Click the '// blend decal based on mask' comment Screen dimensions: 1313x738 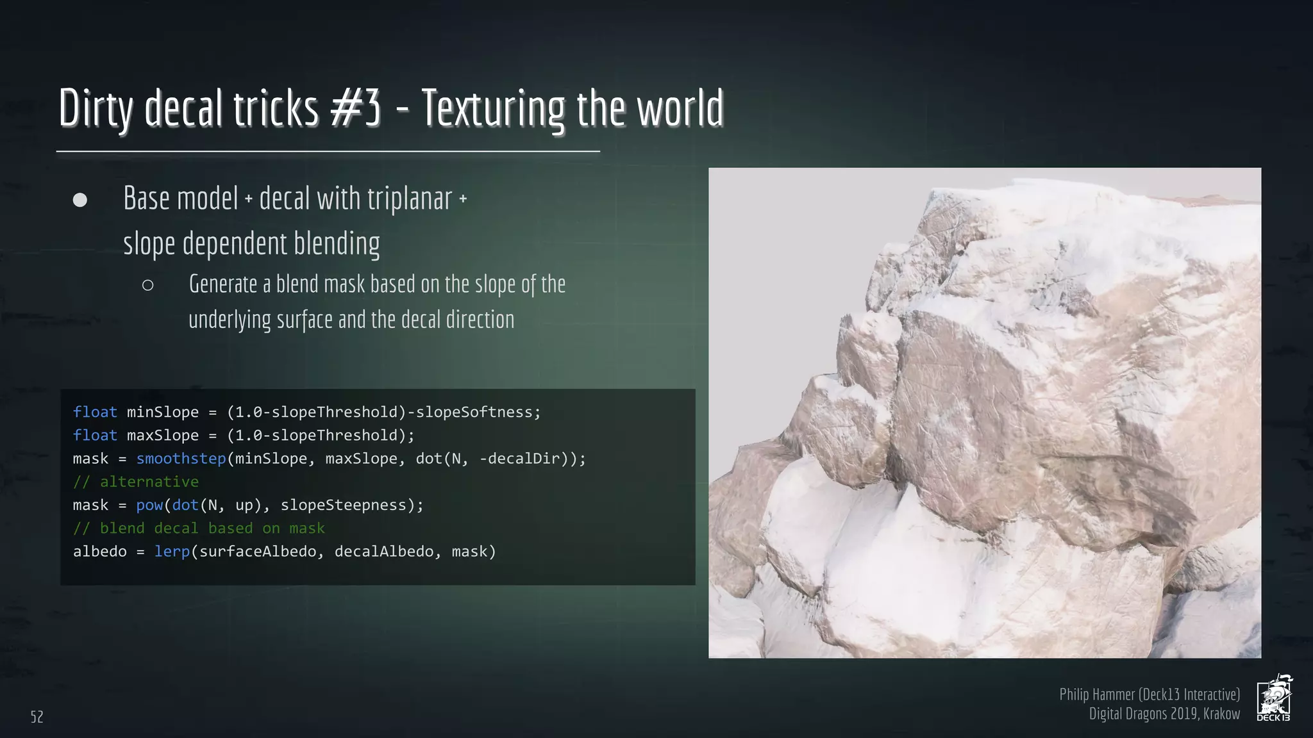[x=199, y=529]
